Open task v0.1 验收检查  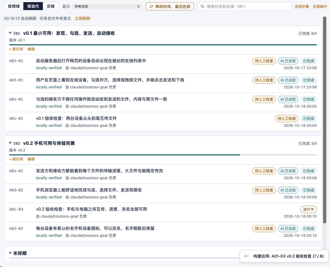point(76,118)
